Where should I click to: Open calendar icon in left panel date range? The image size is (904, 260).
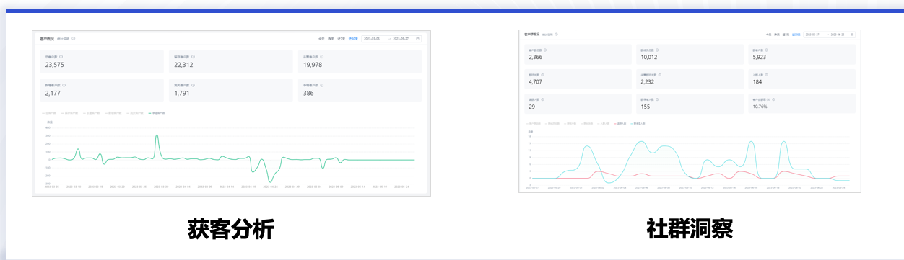pos(417,38)
